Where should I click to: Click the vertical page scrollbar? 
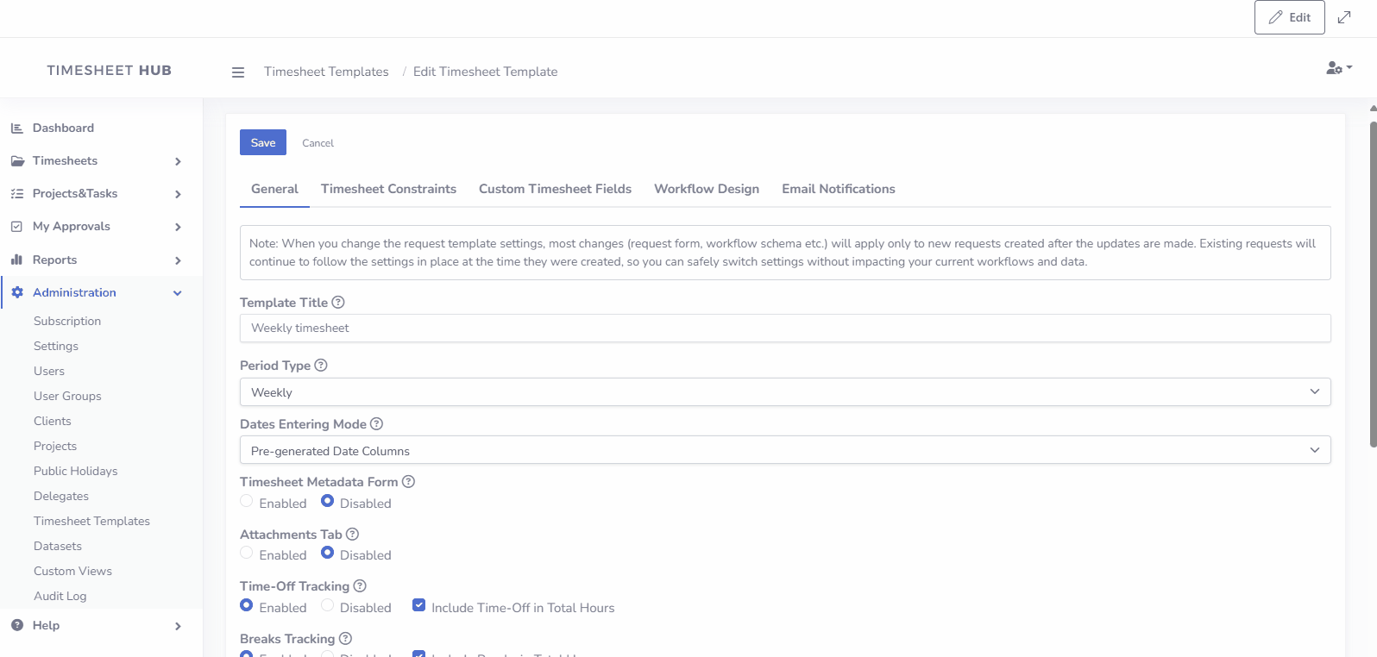pyautogui.click(x=1373, y=285)
